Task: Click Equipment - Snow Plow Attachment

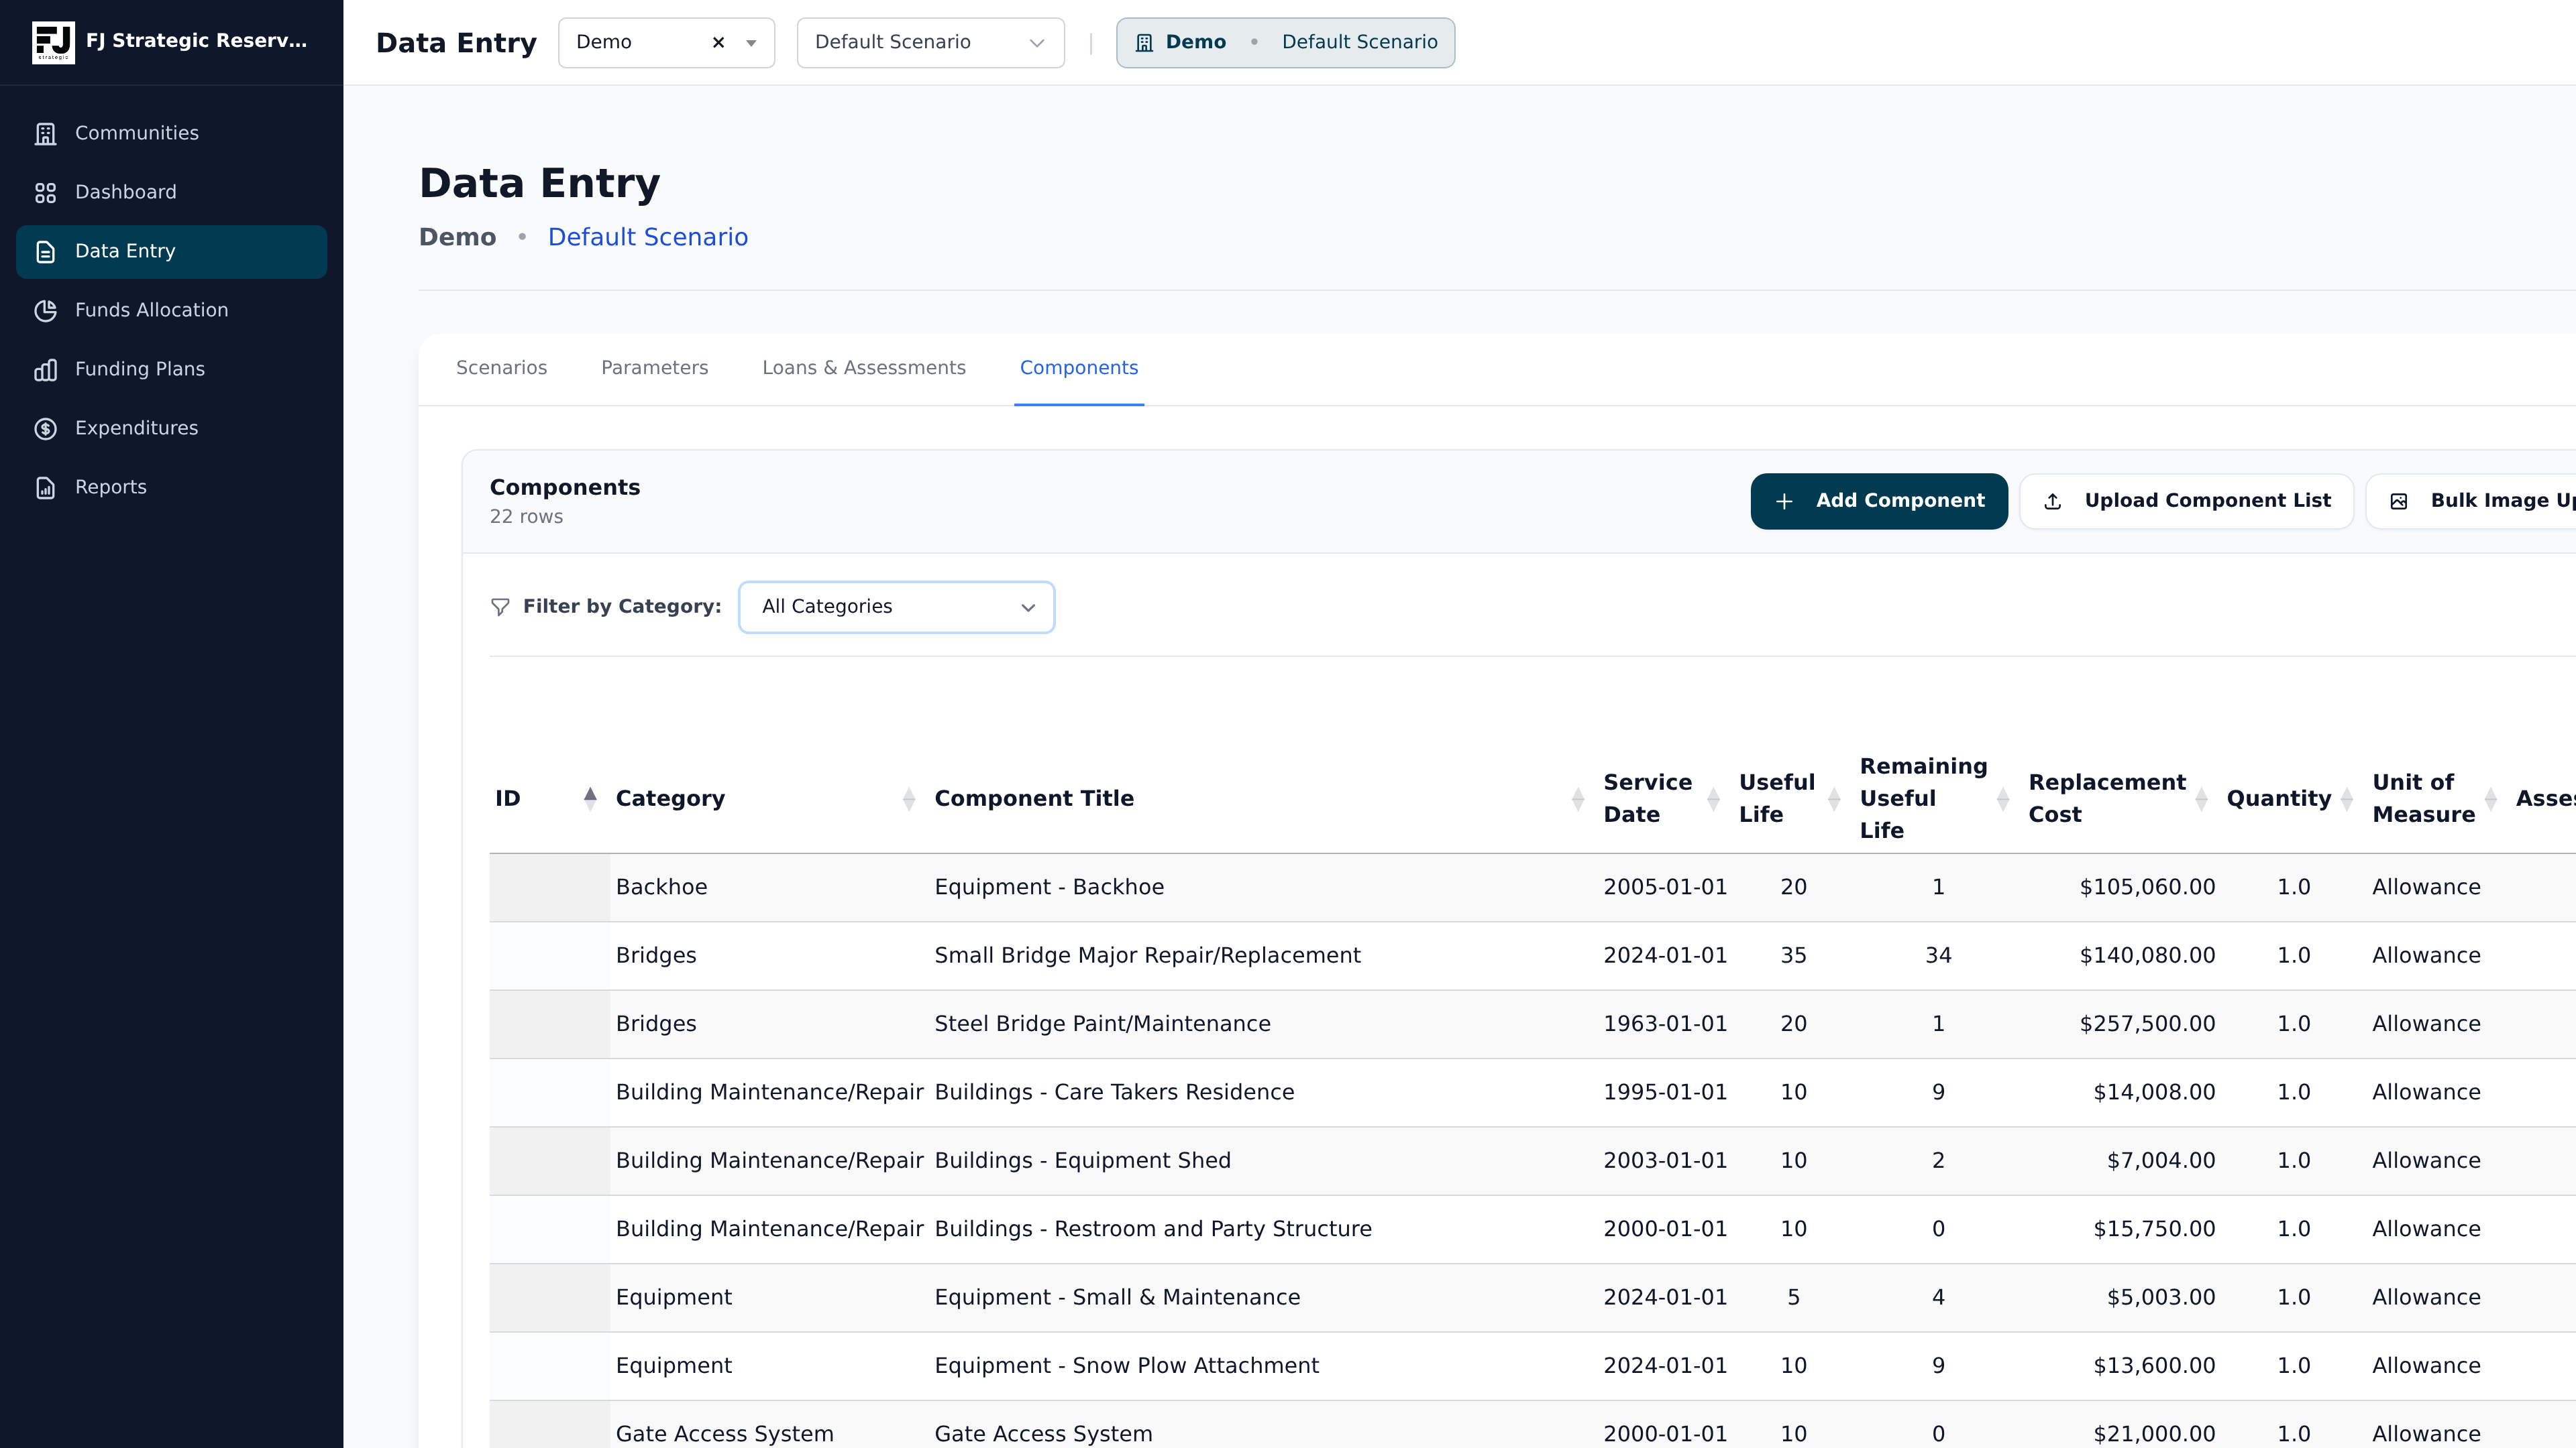Action: click(1126, 1366)
